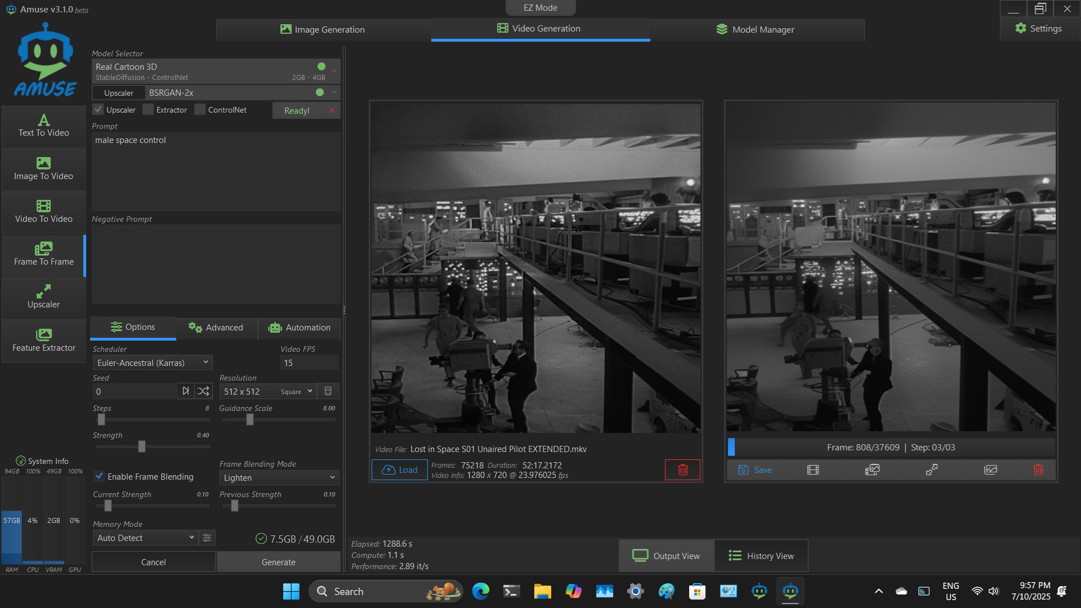
Task: Open the Scheduler dropdown
Action: pos(152,363)
